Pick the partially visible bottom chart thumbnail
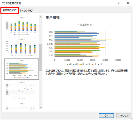Screen dimensions: 133x120 coord(22,106)
